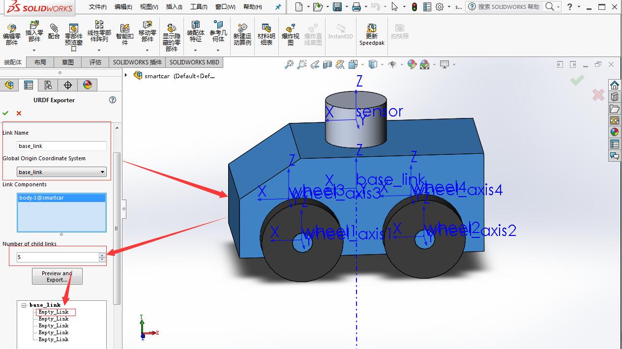Click the graphics area red cancel X

pos(598,95)
